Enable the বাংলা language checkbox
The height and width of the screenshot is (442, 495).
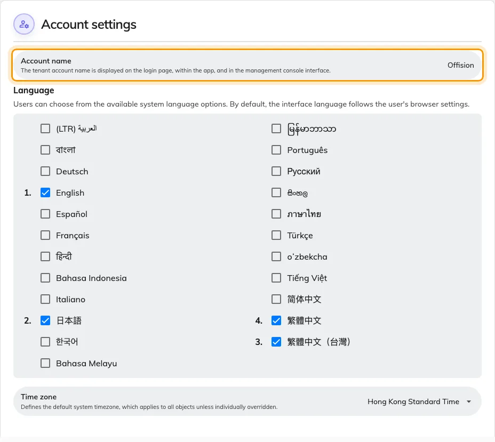pyautogui.click(x=45, y=150)
